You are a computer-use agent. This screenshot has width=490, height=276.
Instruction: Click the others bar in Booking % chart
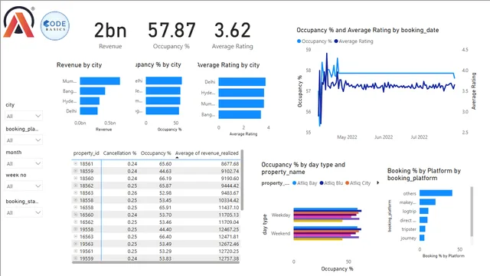[x=436, y=193]
